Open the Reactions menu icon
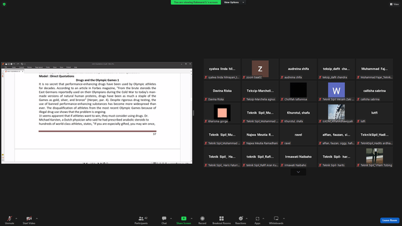This screenshot has height=226, width=402. pyautogui.click(x=241, y=218)
